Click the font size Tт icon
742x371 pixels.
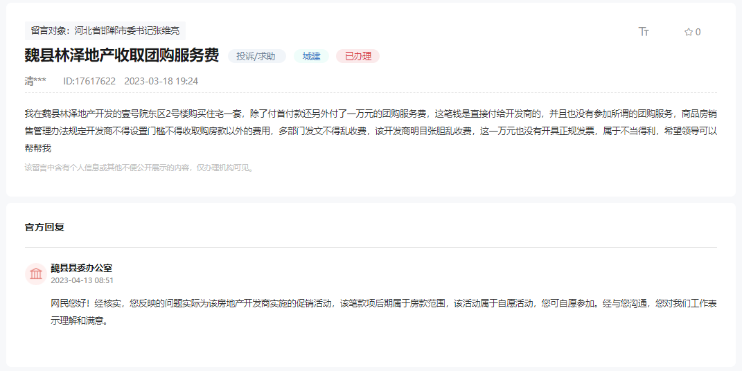(x=644, y=32)
